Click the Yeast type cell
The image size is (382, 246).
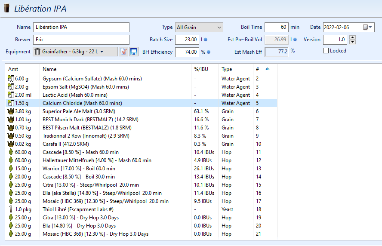(227, 209)
